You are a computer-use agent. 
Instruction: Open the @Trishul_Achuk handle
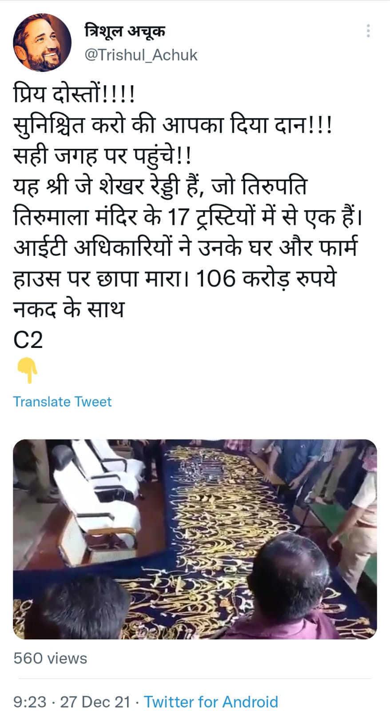click(x=141, y=55)
